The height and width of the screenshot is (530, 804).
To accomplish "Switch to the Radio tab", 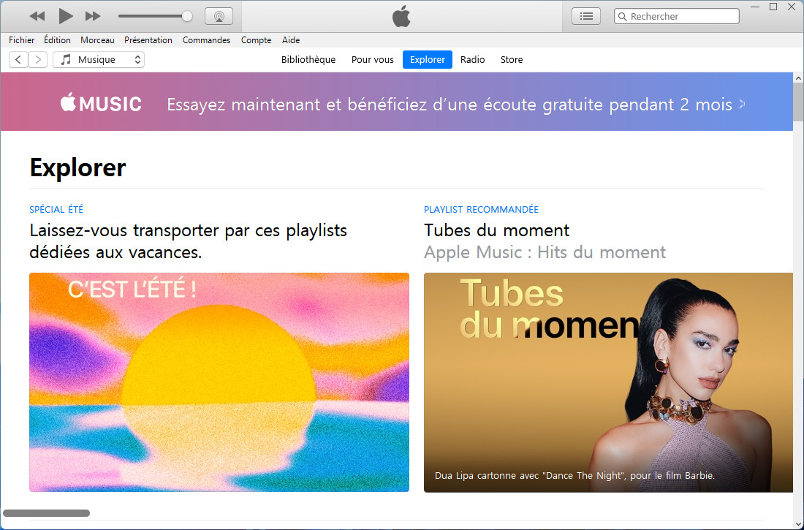I will coord(472,59).
